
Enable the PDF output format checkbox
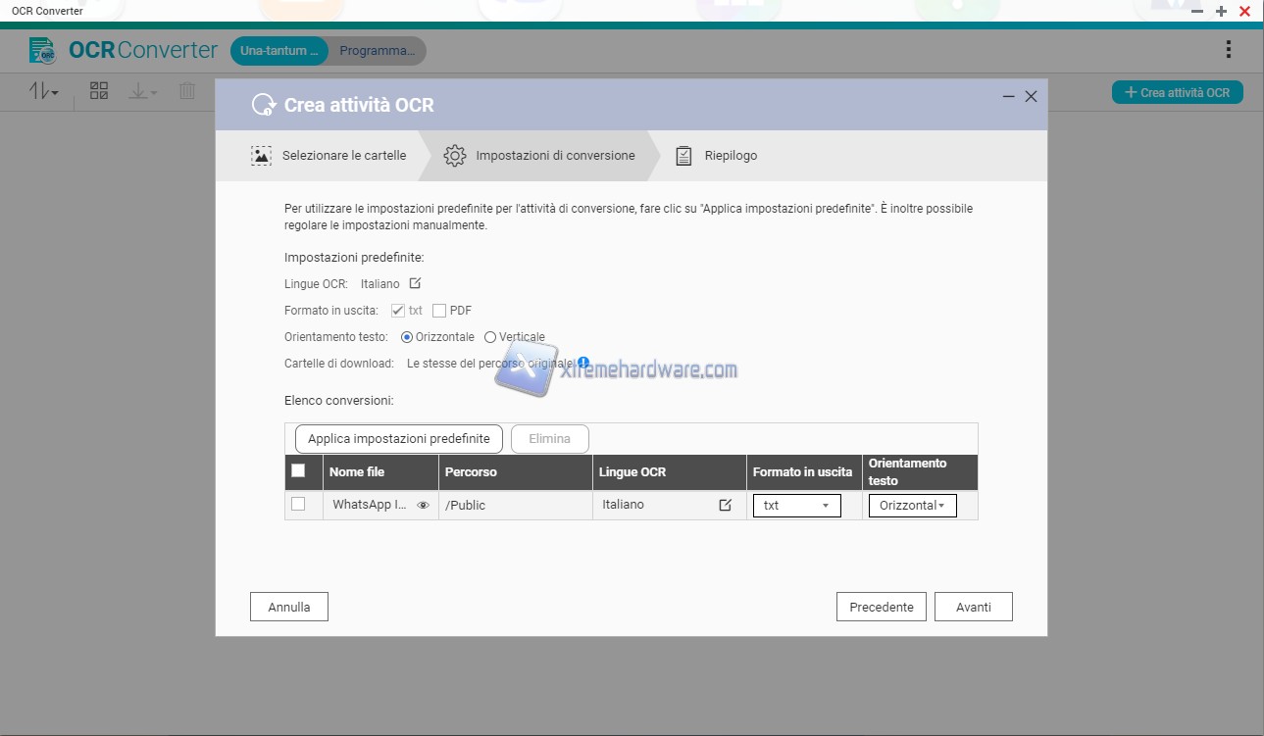[439, 311]
